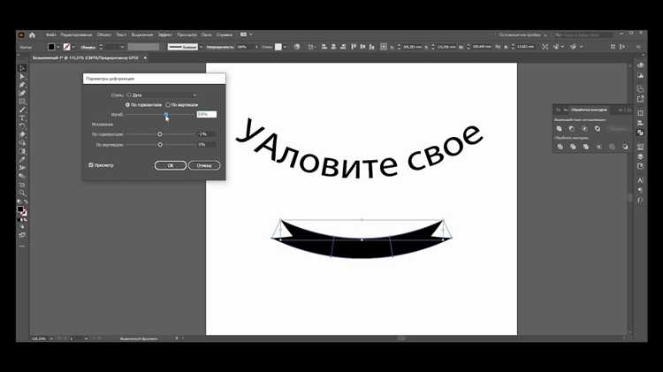This screenshot has height=372, width=663.
Task: Click the Home icon in top bar
Action: click(x=33, y=34)
